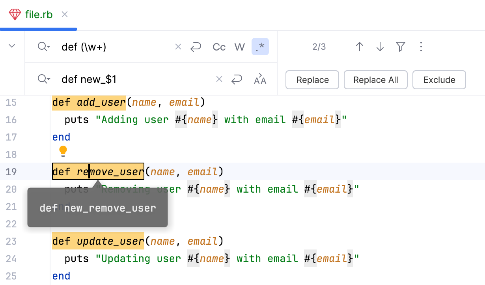
Task: Close the file.rb tab
Action: click(65, 15)
